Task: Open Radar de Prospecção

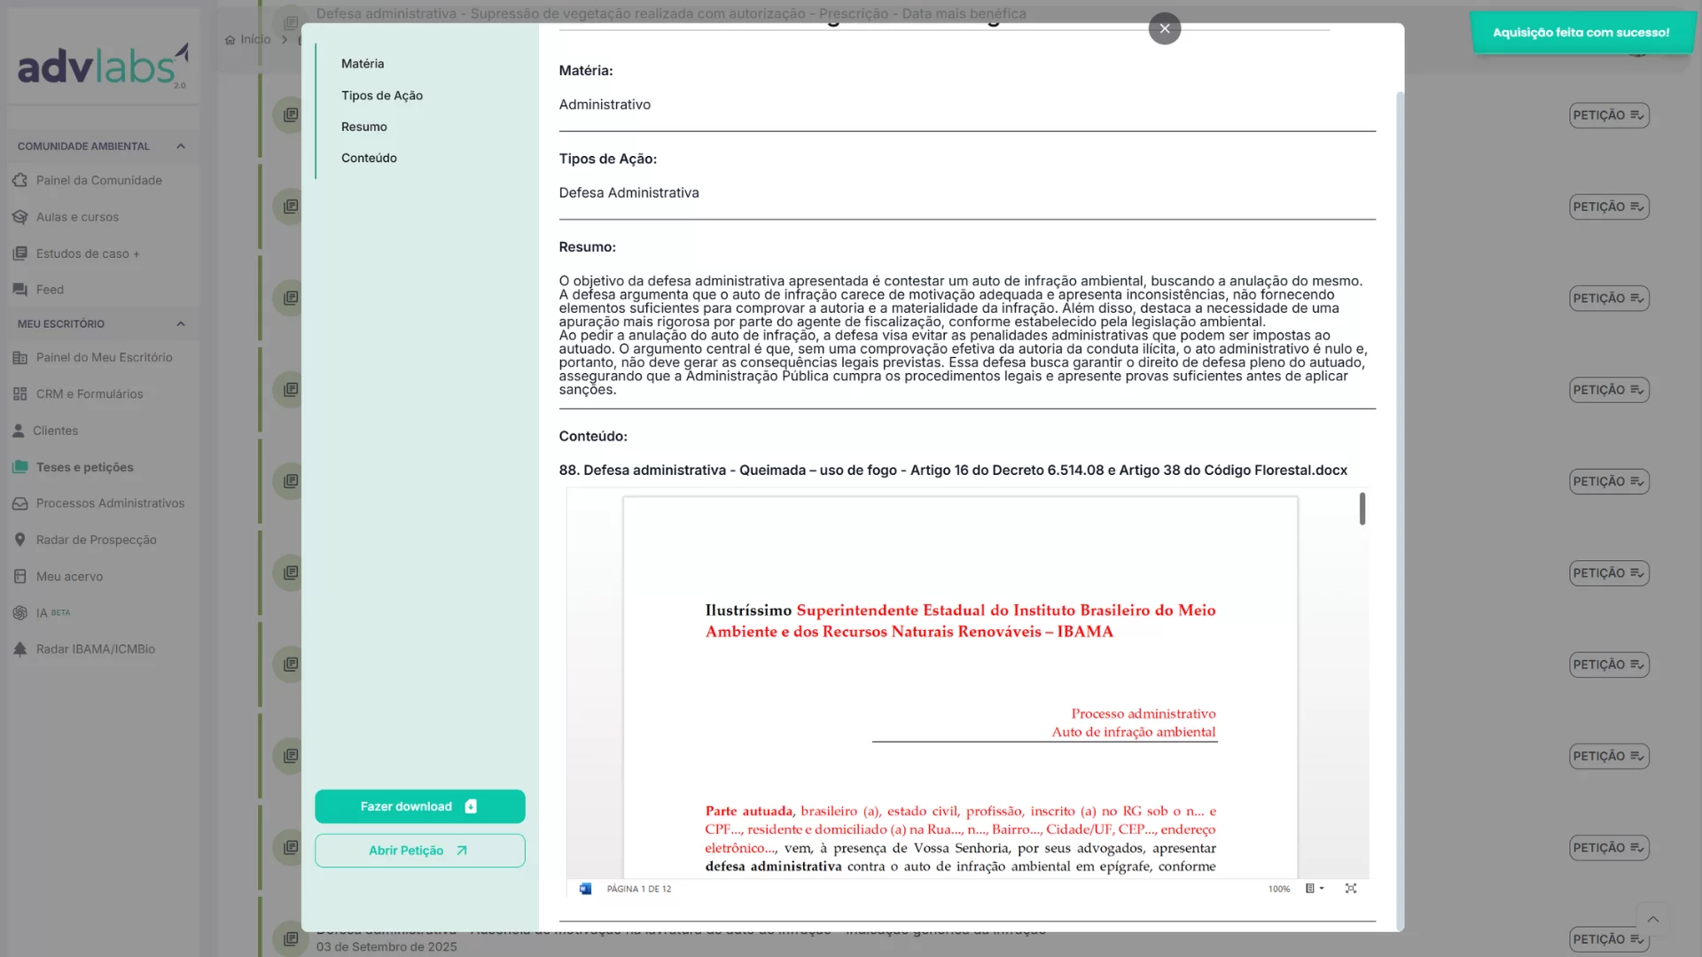Action: (96, 540)
